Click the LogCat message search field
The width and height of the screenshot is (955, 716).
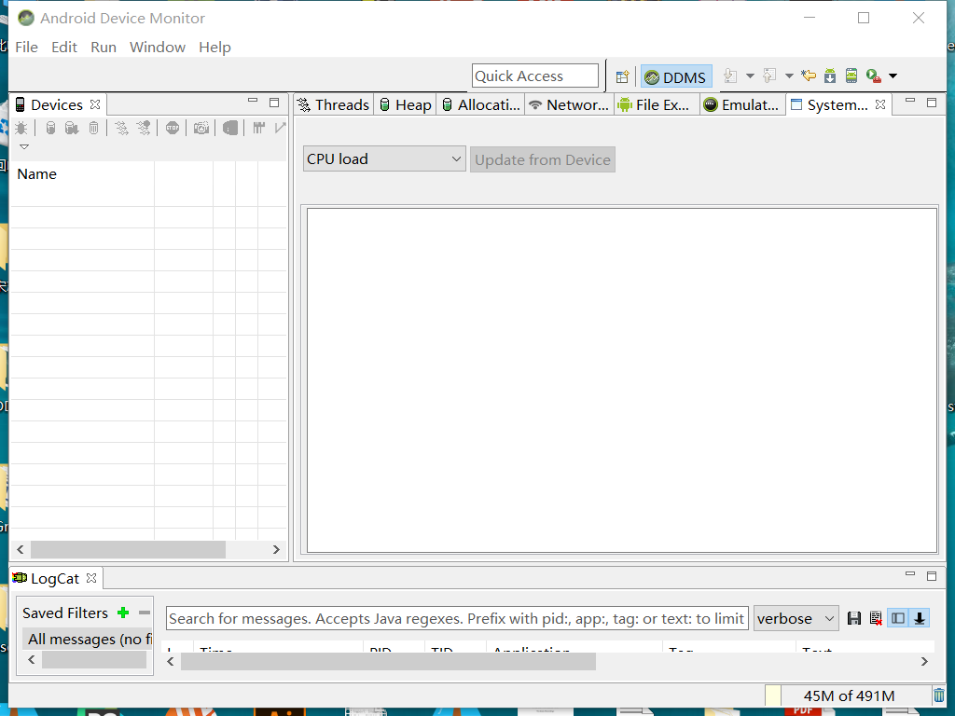tap(457, 619)
